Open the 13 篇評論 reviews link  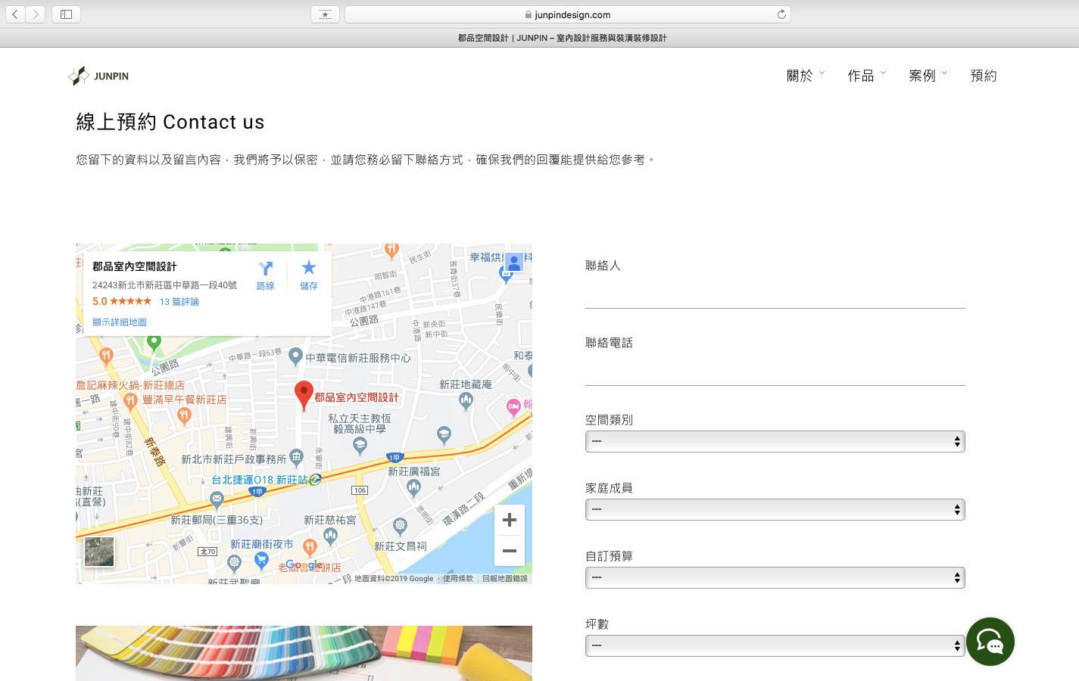pos(179,302)
